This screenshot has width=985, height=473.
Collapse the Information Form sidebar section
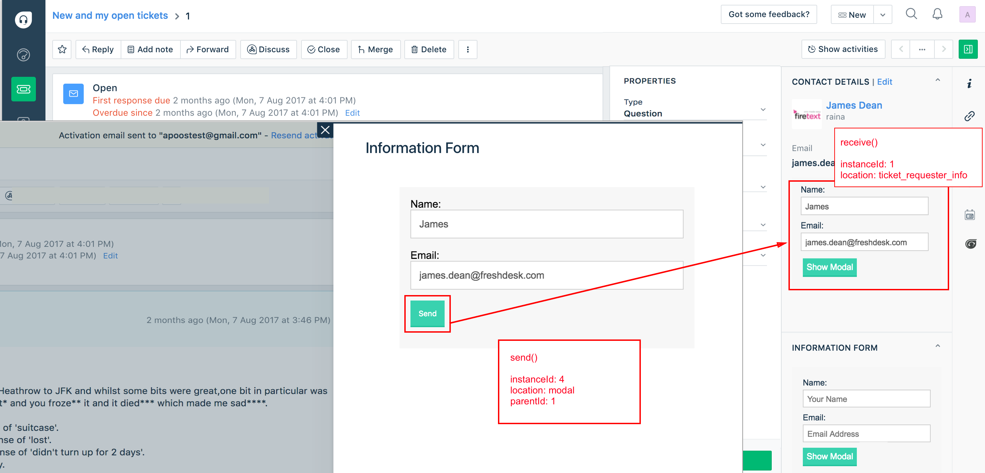tap(937, 346)
